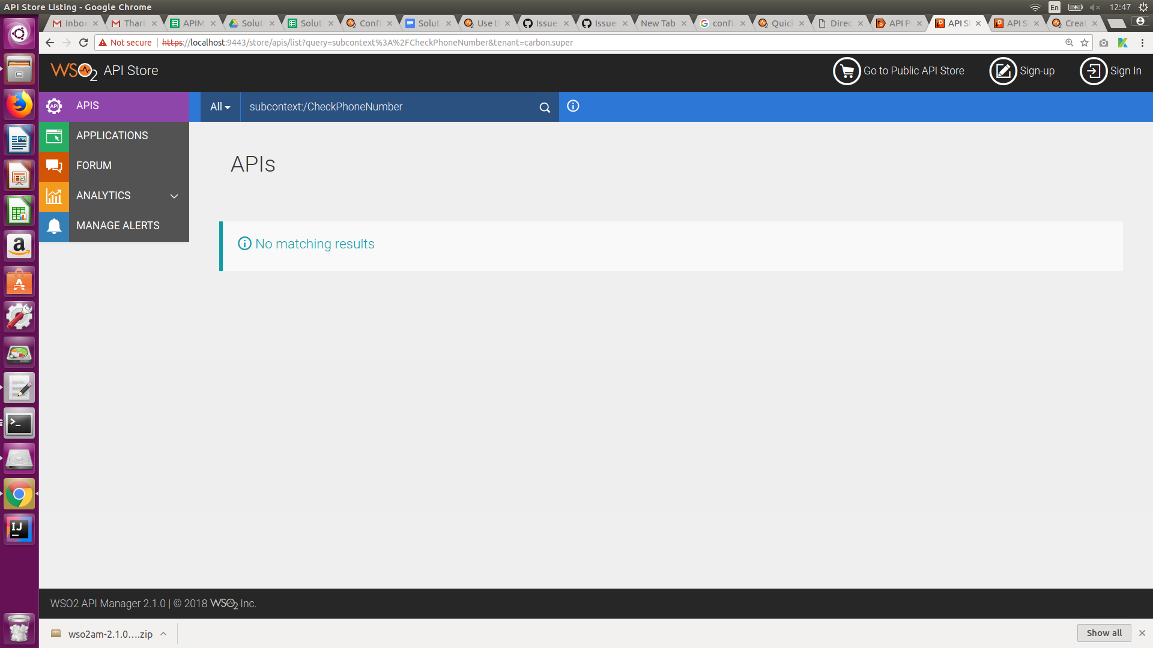Click the search magnifier in the API search bar
Viewport: 1153px width, 648px height.
(544, 107)
